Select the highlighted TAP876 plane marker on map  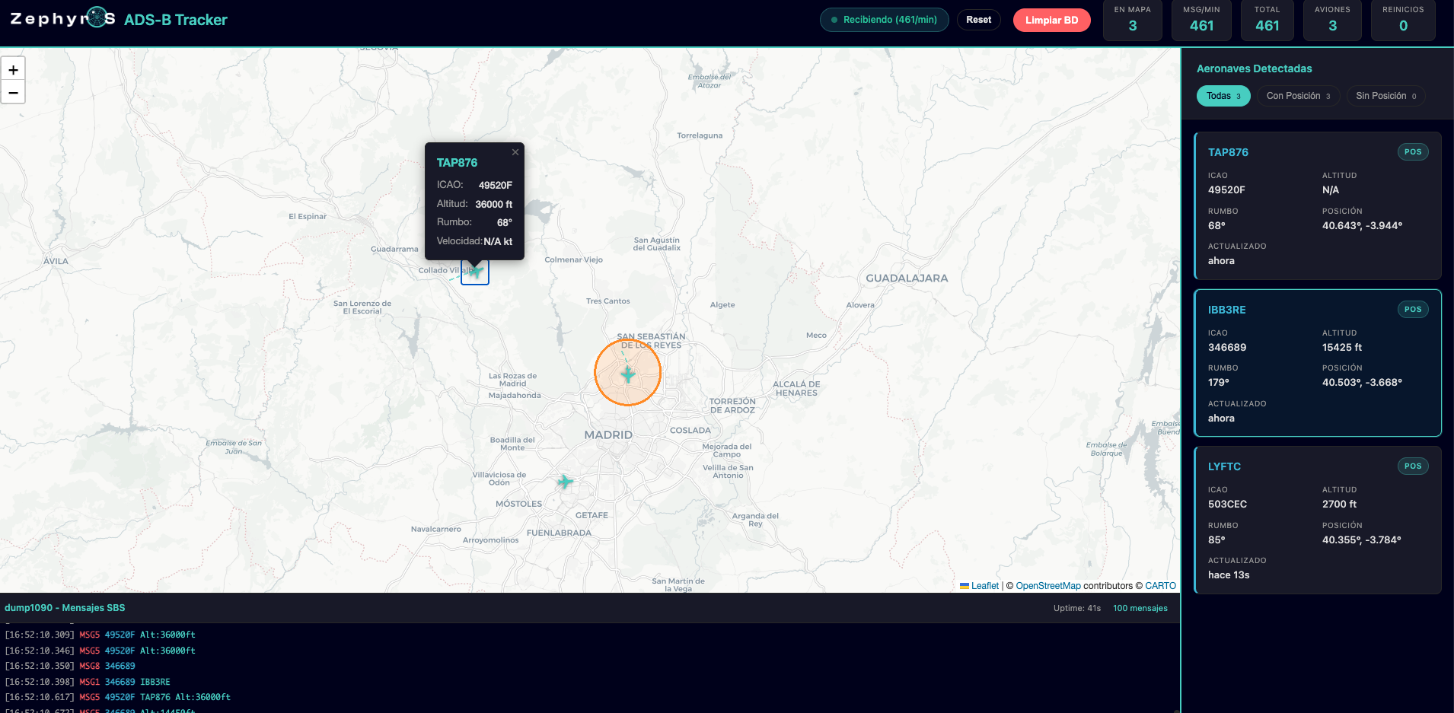(x=474, y=271)
